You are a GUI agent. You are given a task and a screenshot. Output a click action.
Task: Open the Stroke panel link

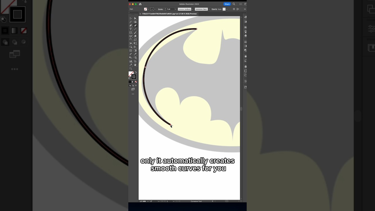click(161, 9)
